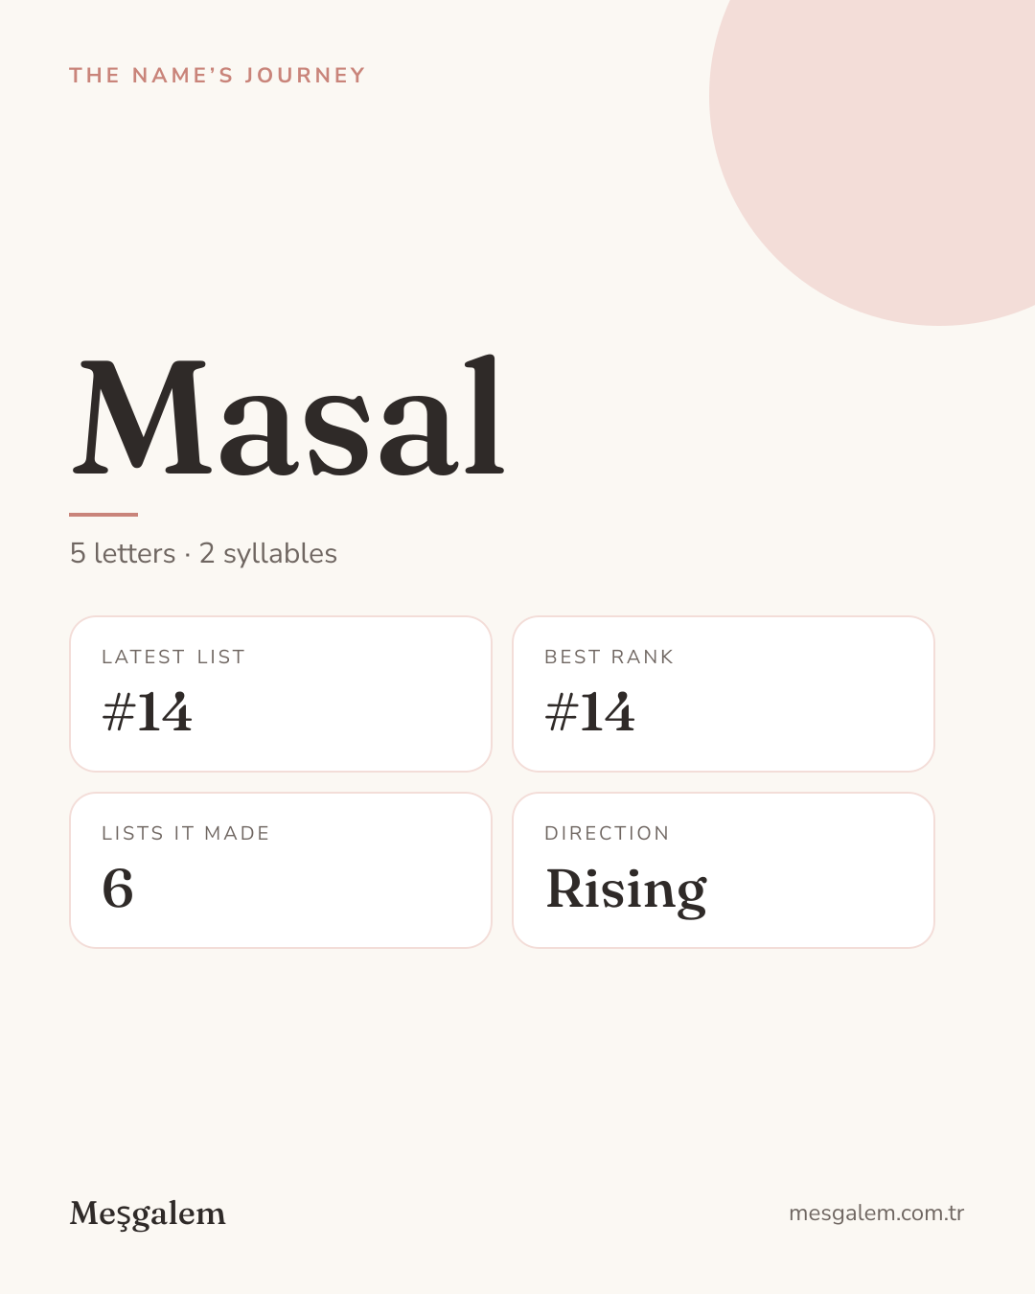Click the LISTS IT MADE label
This screenshot has width=1035, height=1294.
pos(186,833)
